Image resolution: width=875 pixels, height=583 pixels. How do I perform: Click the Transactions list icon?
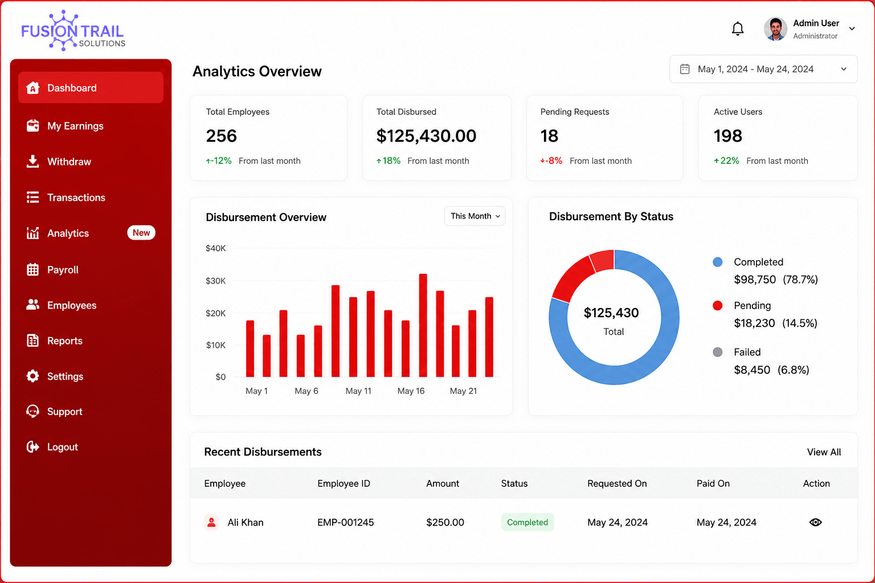[x=33, y=198]
